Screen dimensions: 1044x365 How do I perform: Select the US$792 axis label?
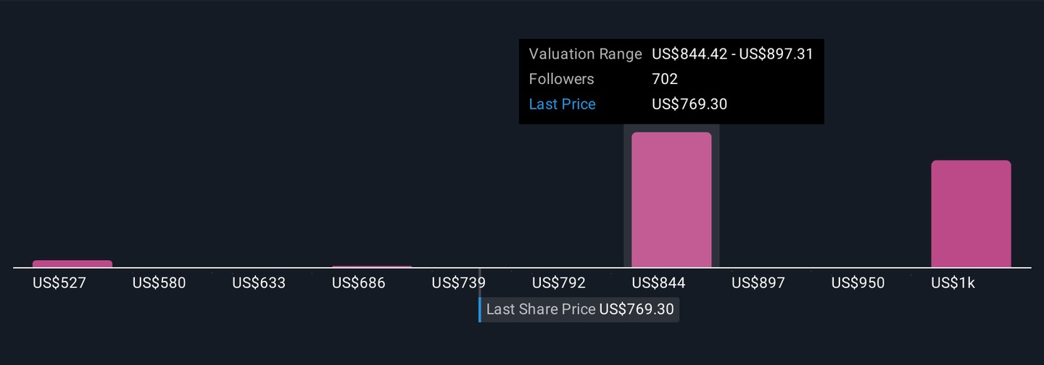point(558,283)
